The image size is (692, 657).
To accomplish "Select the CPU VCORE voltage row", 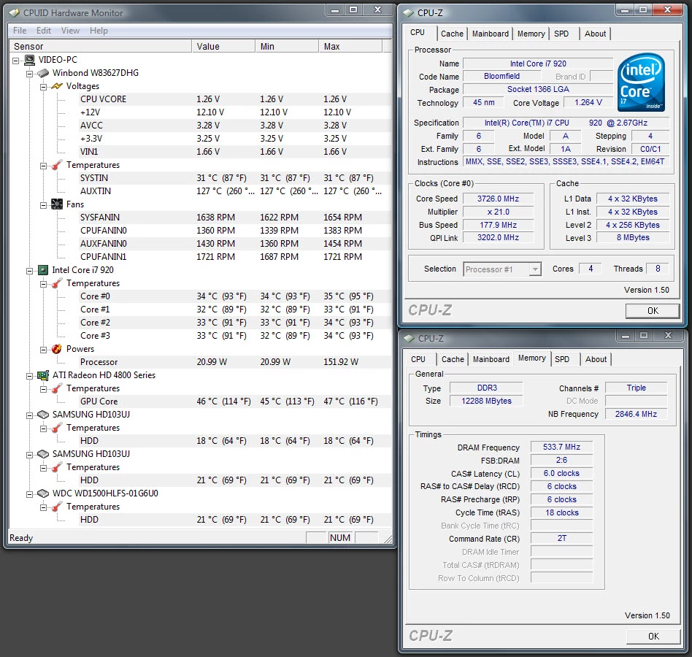I will point(235,99).
